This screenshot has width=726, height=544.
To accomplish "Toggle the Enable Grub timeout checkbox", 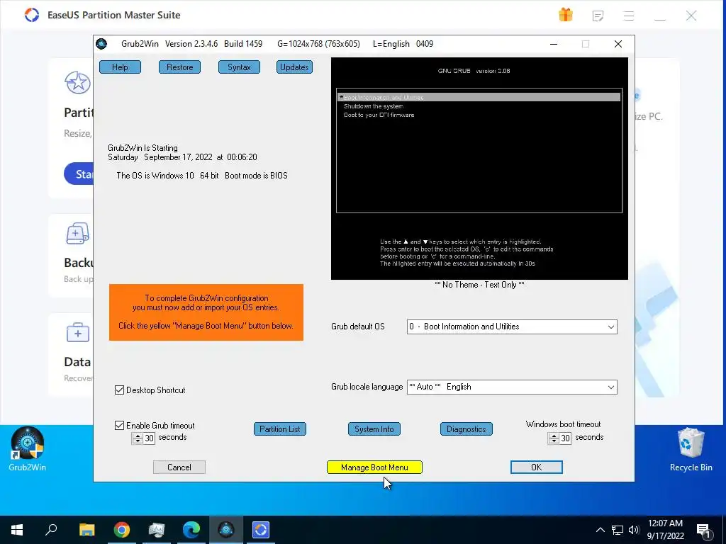I will 119,425.
